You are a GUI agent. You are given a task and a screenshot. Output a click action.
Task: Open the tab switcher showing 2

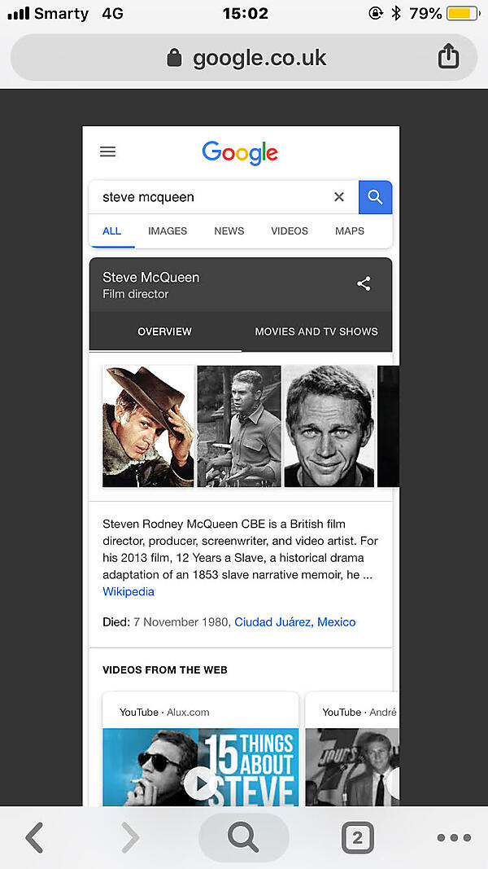(x=357, y=837)
